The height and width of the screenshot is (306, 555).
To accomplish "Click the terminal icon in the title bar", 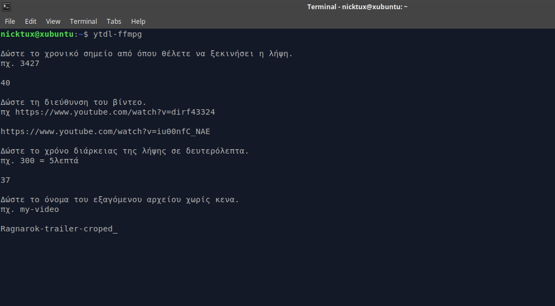I will [x=6, y=6].
